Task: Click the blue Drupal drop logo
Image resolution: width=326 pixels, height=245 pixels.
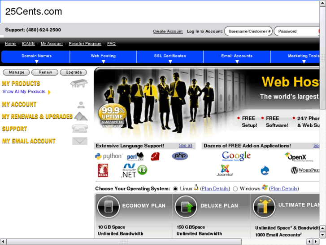Action: coord(265,170)
